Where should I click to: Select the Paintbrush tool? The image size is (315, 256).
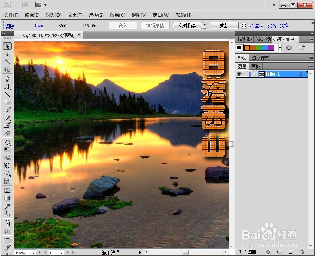point(7,110)
